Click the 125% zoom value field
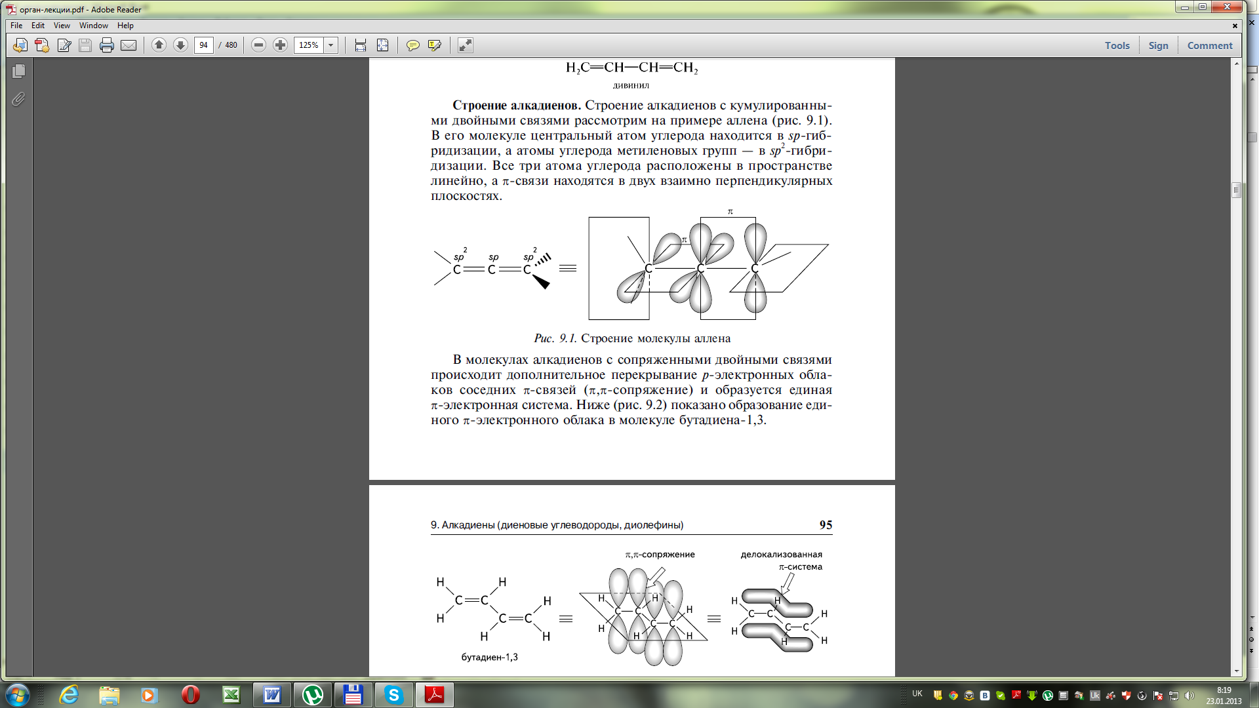 309,45
